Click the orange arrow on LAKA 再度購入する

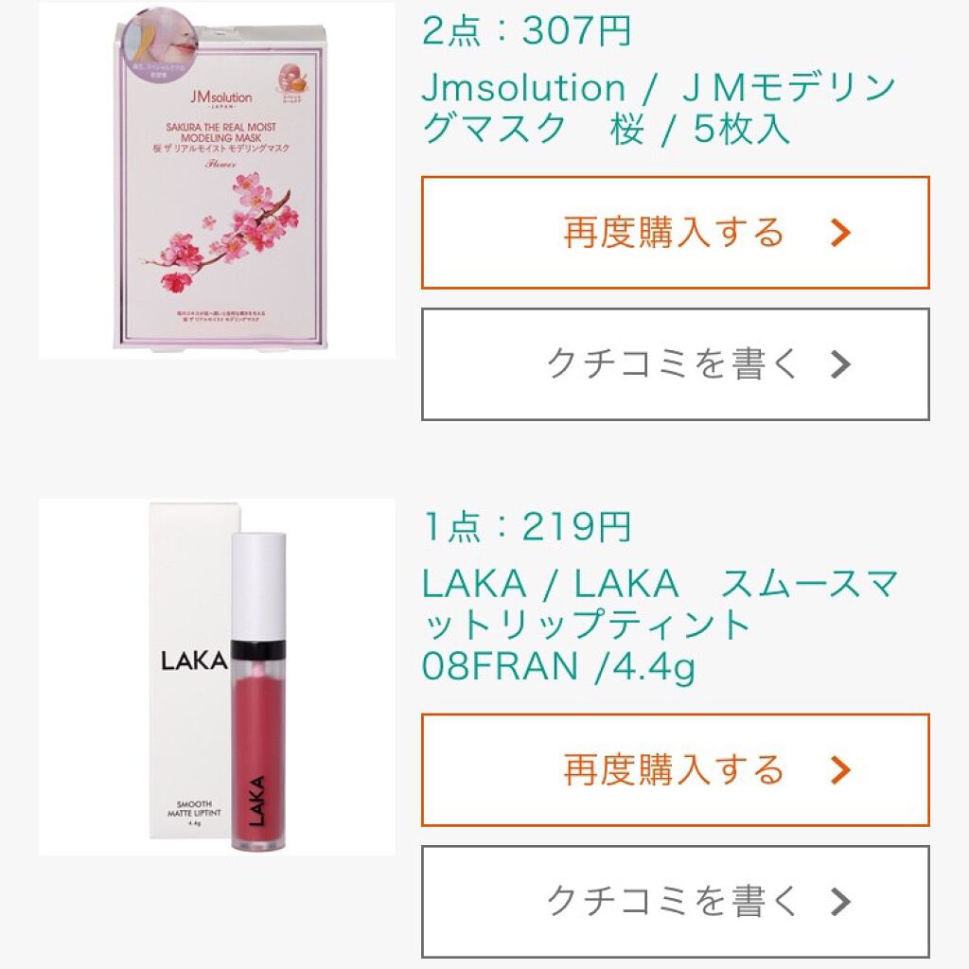point(840,770)
